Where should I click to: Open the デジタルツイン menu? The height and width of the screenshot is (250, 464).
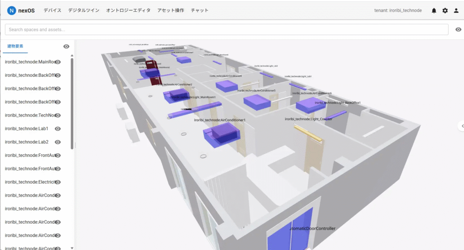(x=84, y=10)
